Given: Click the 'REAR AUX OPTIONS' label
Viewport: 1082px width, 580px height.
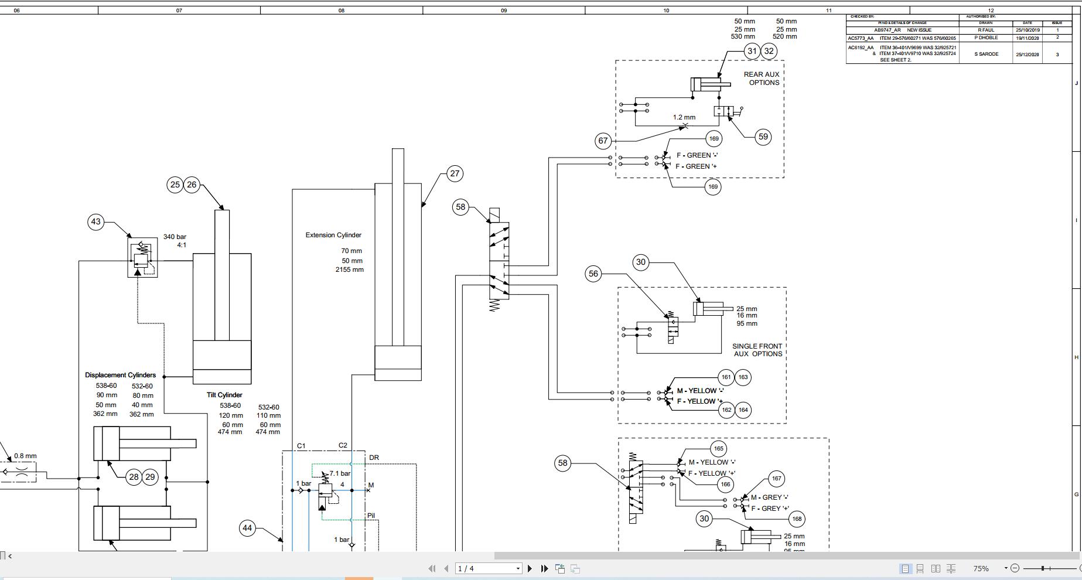Looking at the screenshot, I should point(762,79).
